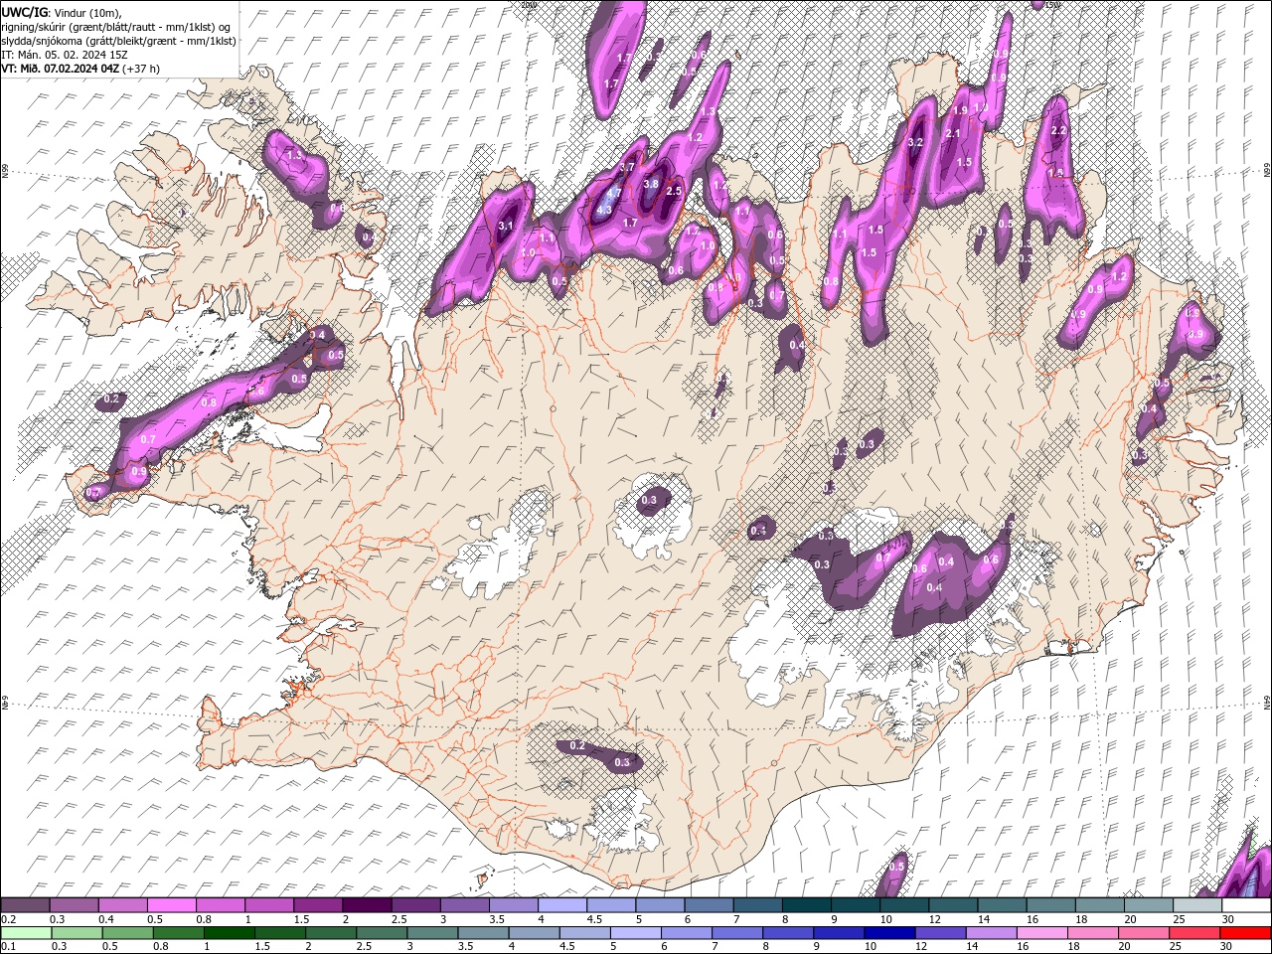
Task: Click the '0.2' label in upper snow legend
Action: pos(8,919)
